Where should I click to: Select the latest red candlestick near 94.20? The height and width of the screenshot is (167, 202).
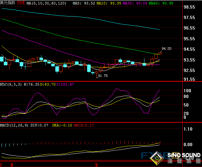pos(160,53)
